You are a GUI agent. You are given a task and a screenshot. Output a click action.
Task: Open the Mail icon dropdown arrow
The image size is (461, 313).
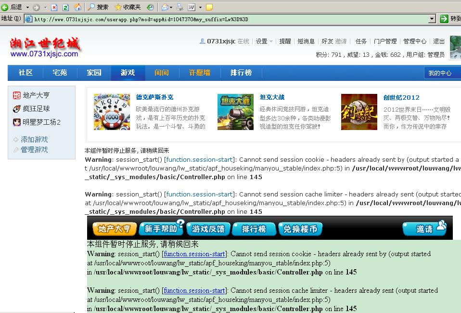point(171,7)
